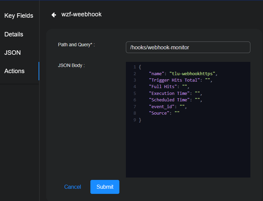Screen dimensions: 263x201
Task: Click the "Trigger Hits Total" key
Action: 174,80
